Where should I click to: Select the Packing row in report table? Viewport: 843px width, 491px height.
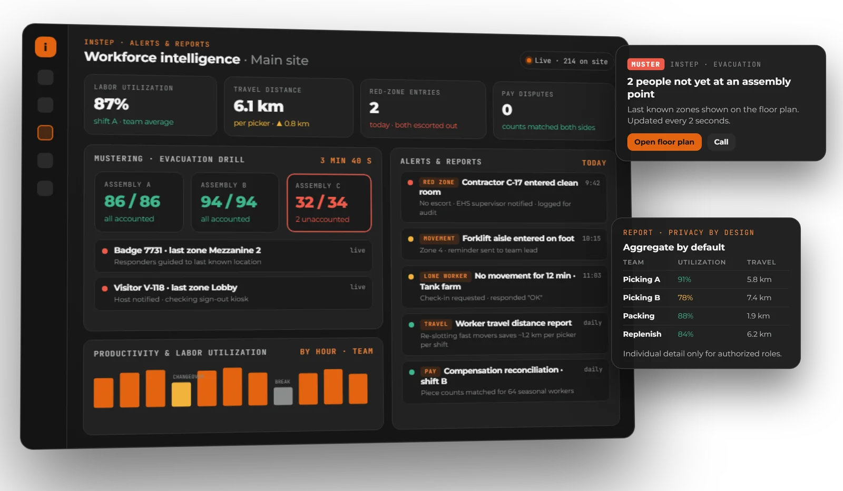(705, 316)
